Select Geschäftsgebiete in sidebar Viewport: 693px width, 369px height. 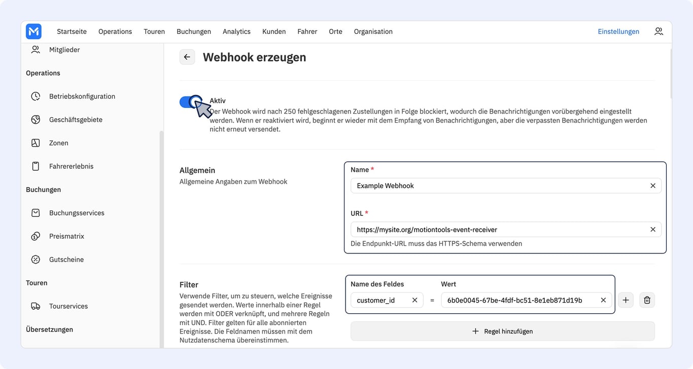coord(76,120)
